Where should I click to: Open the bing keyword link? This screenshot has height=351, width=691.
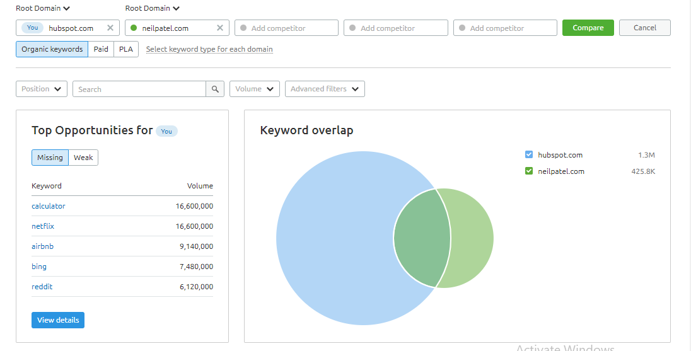[39, 267]
